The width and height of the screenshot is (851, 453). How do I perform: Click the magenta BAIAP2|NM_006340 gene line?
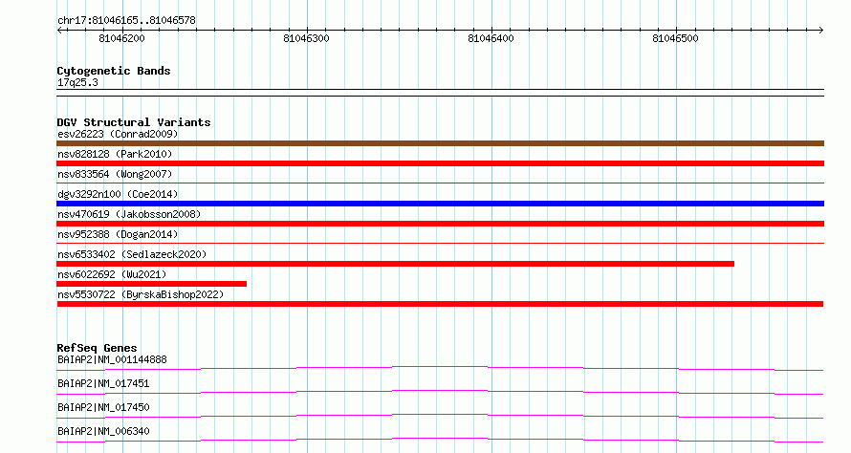(x=440, y=440)
